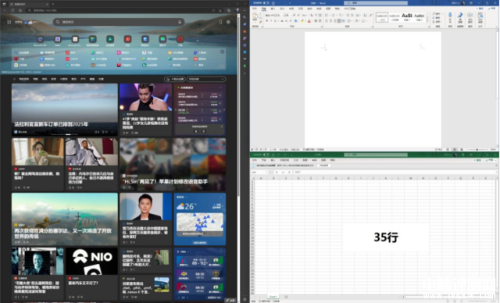Open the Formulas tab in Excel
The image size is (500, 303).
pyautogui.click(x=295, y=160)
